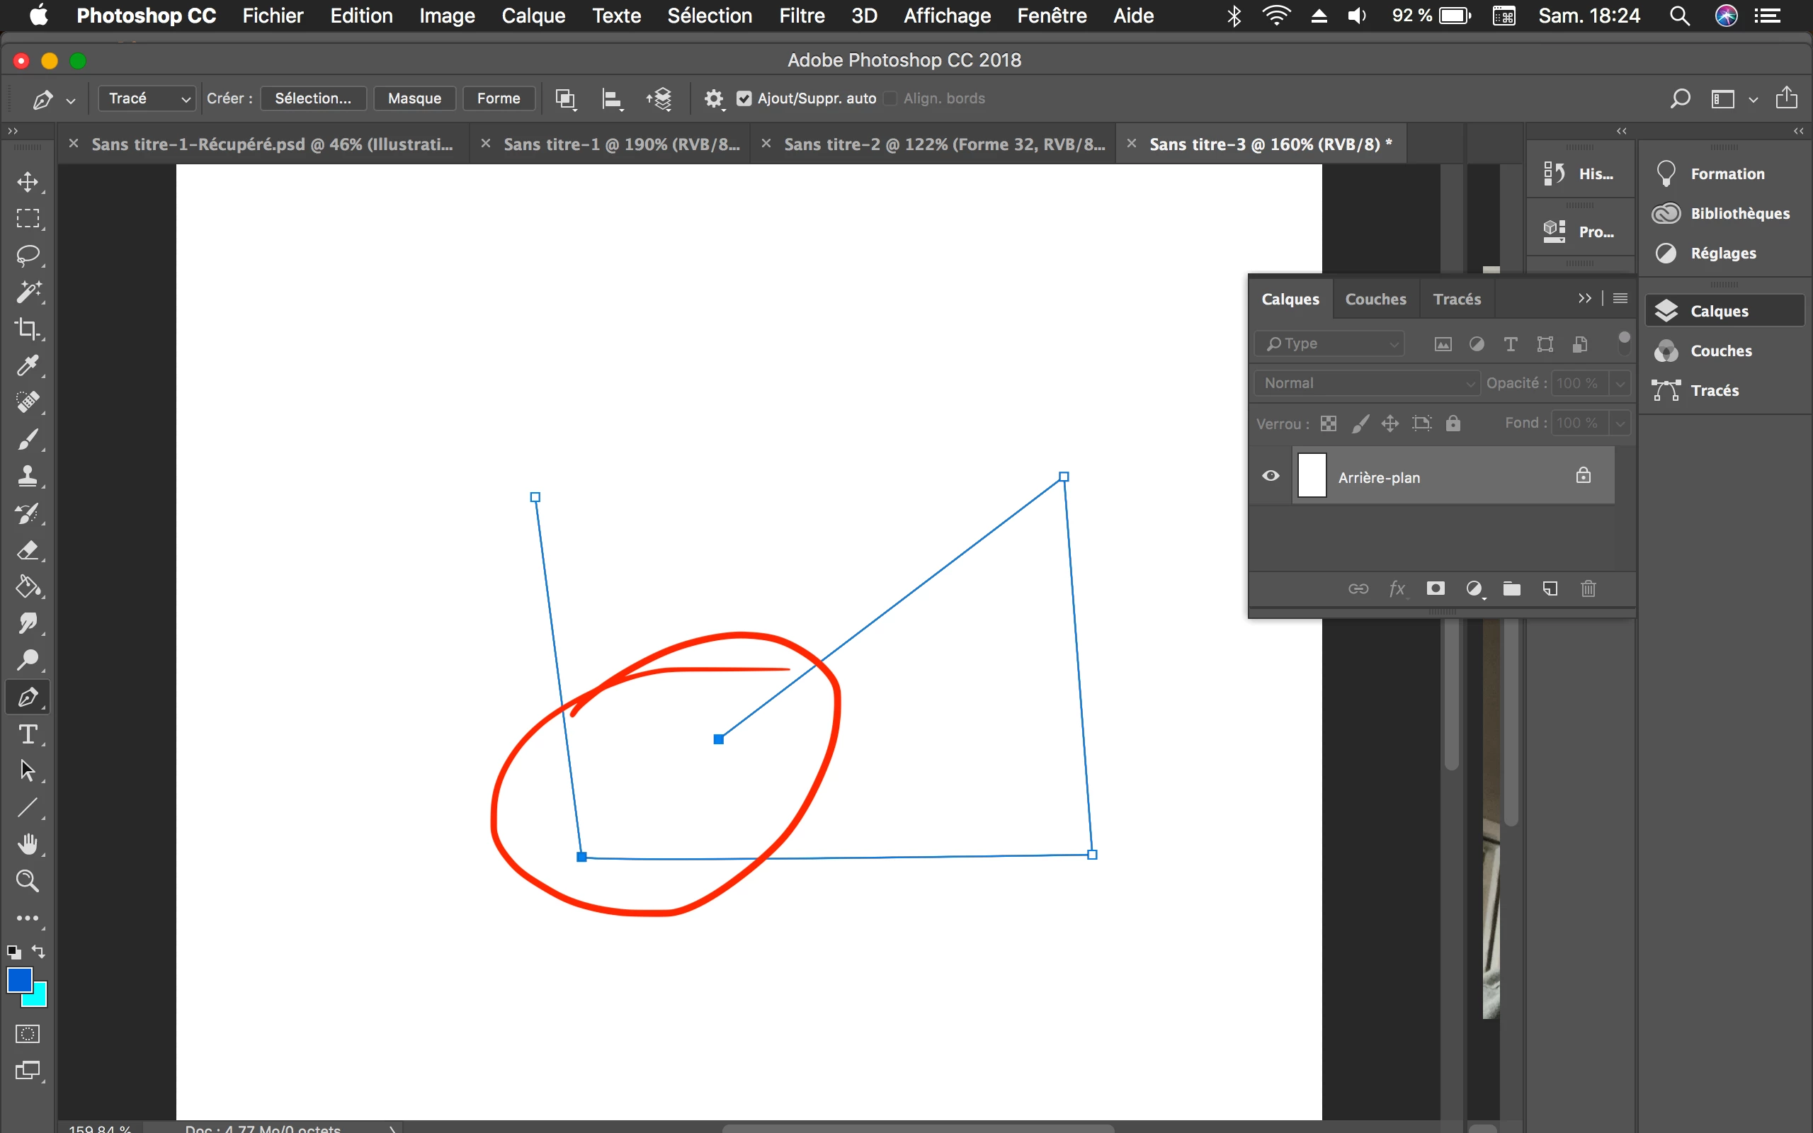Toggle Quick Mask mode icon
Viewport: 1813px width, 1133px height.
coord(28,1034)
